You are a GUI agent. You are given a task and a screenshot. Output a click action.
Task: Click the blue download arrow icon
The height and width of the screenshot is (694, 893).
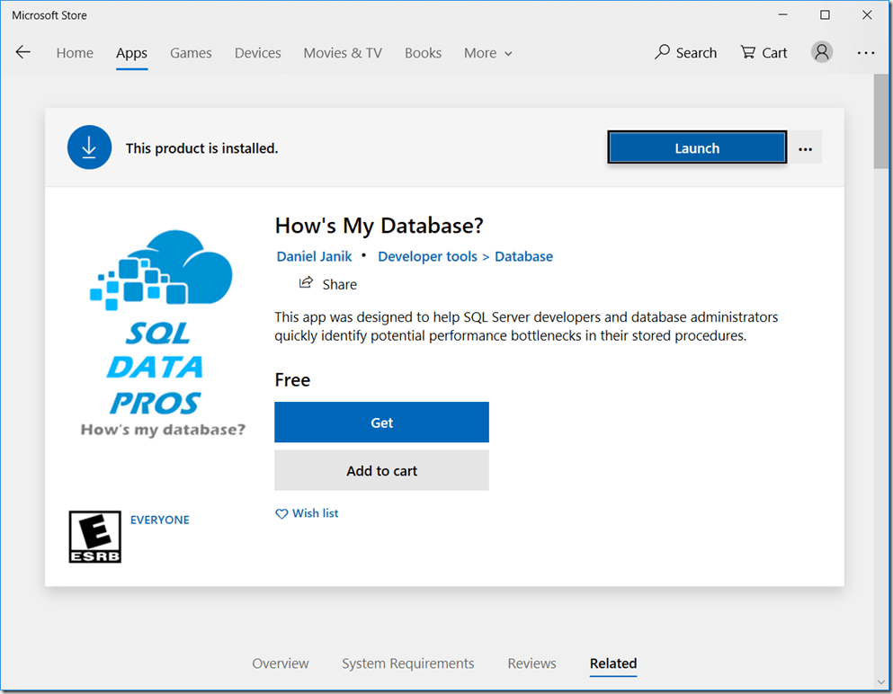coord(89,147)
